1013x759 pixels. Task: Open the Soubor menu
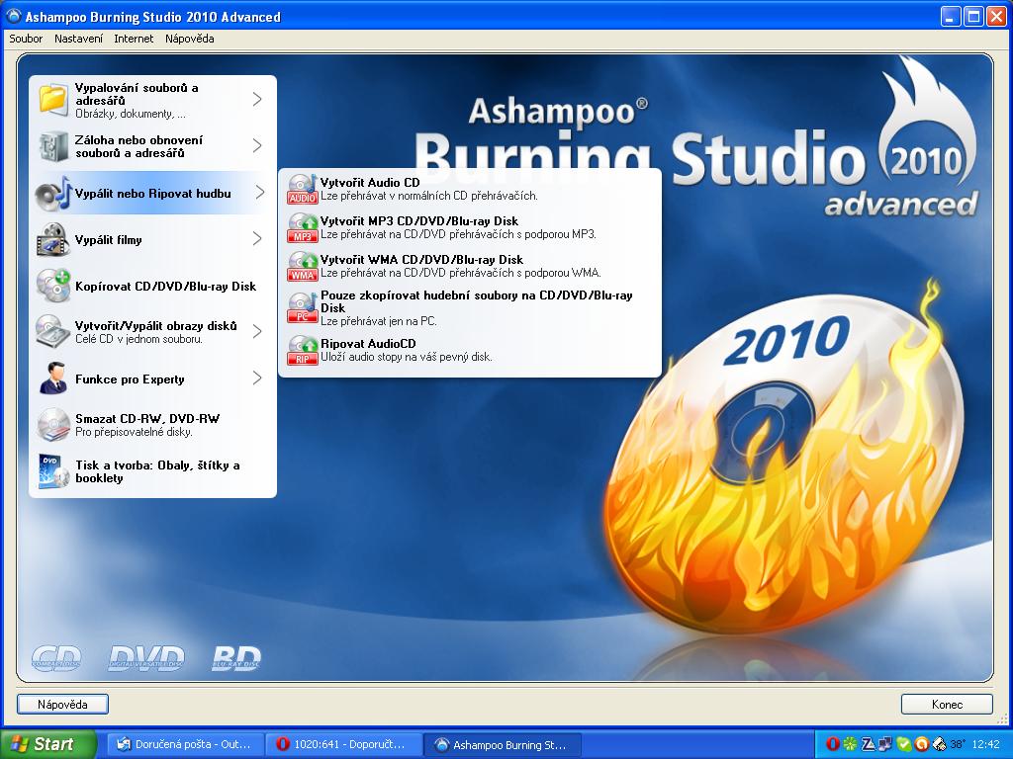pos(26,39)
